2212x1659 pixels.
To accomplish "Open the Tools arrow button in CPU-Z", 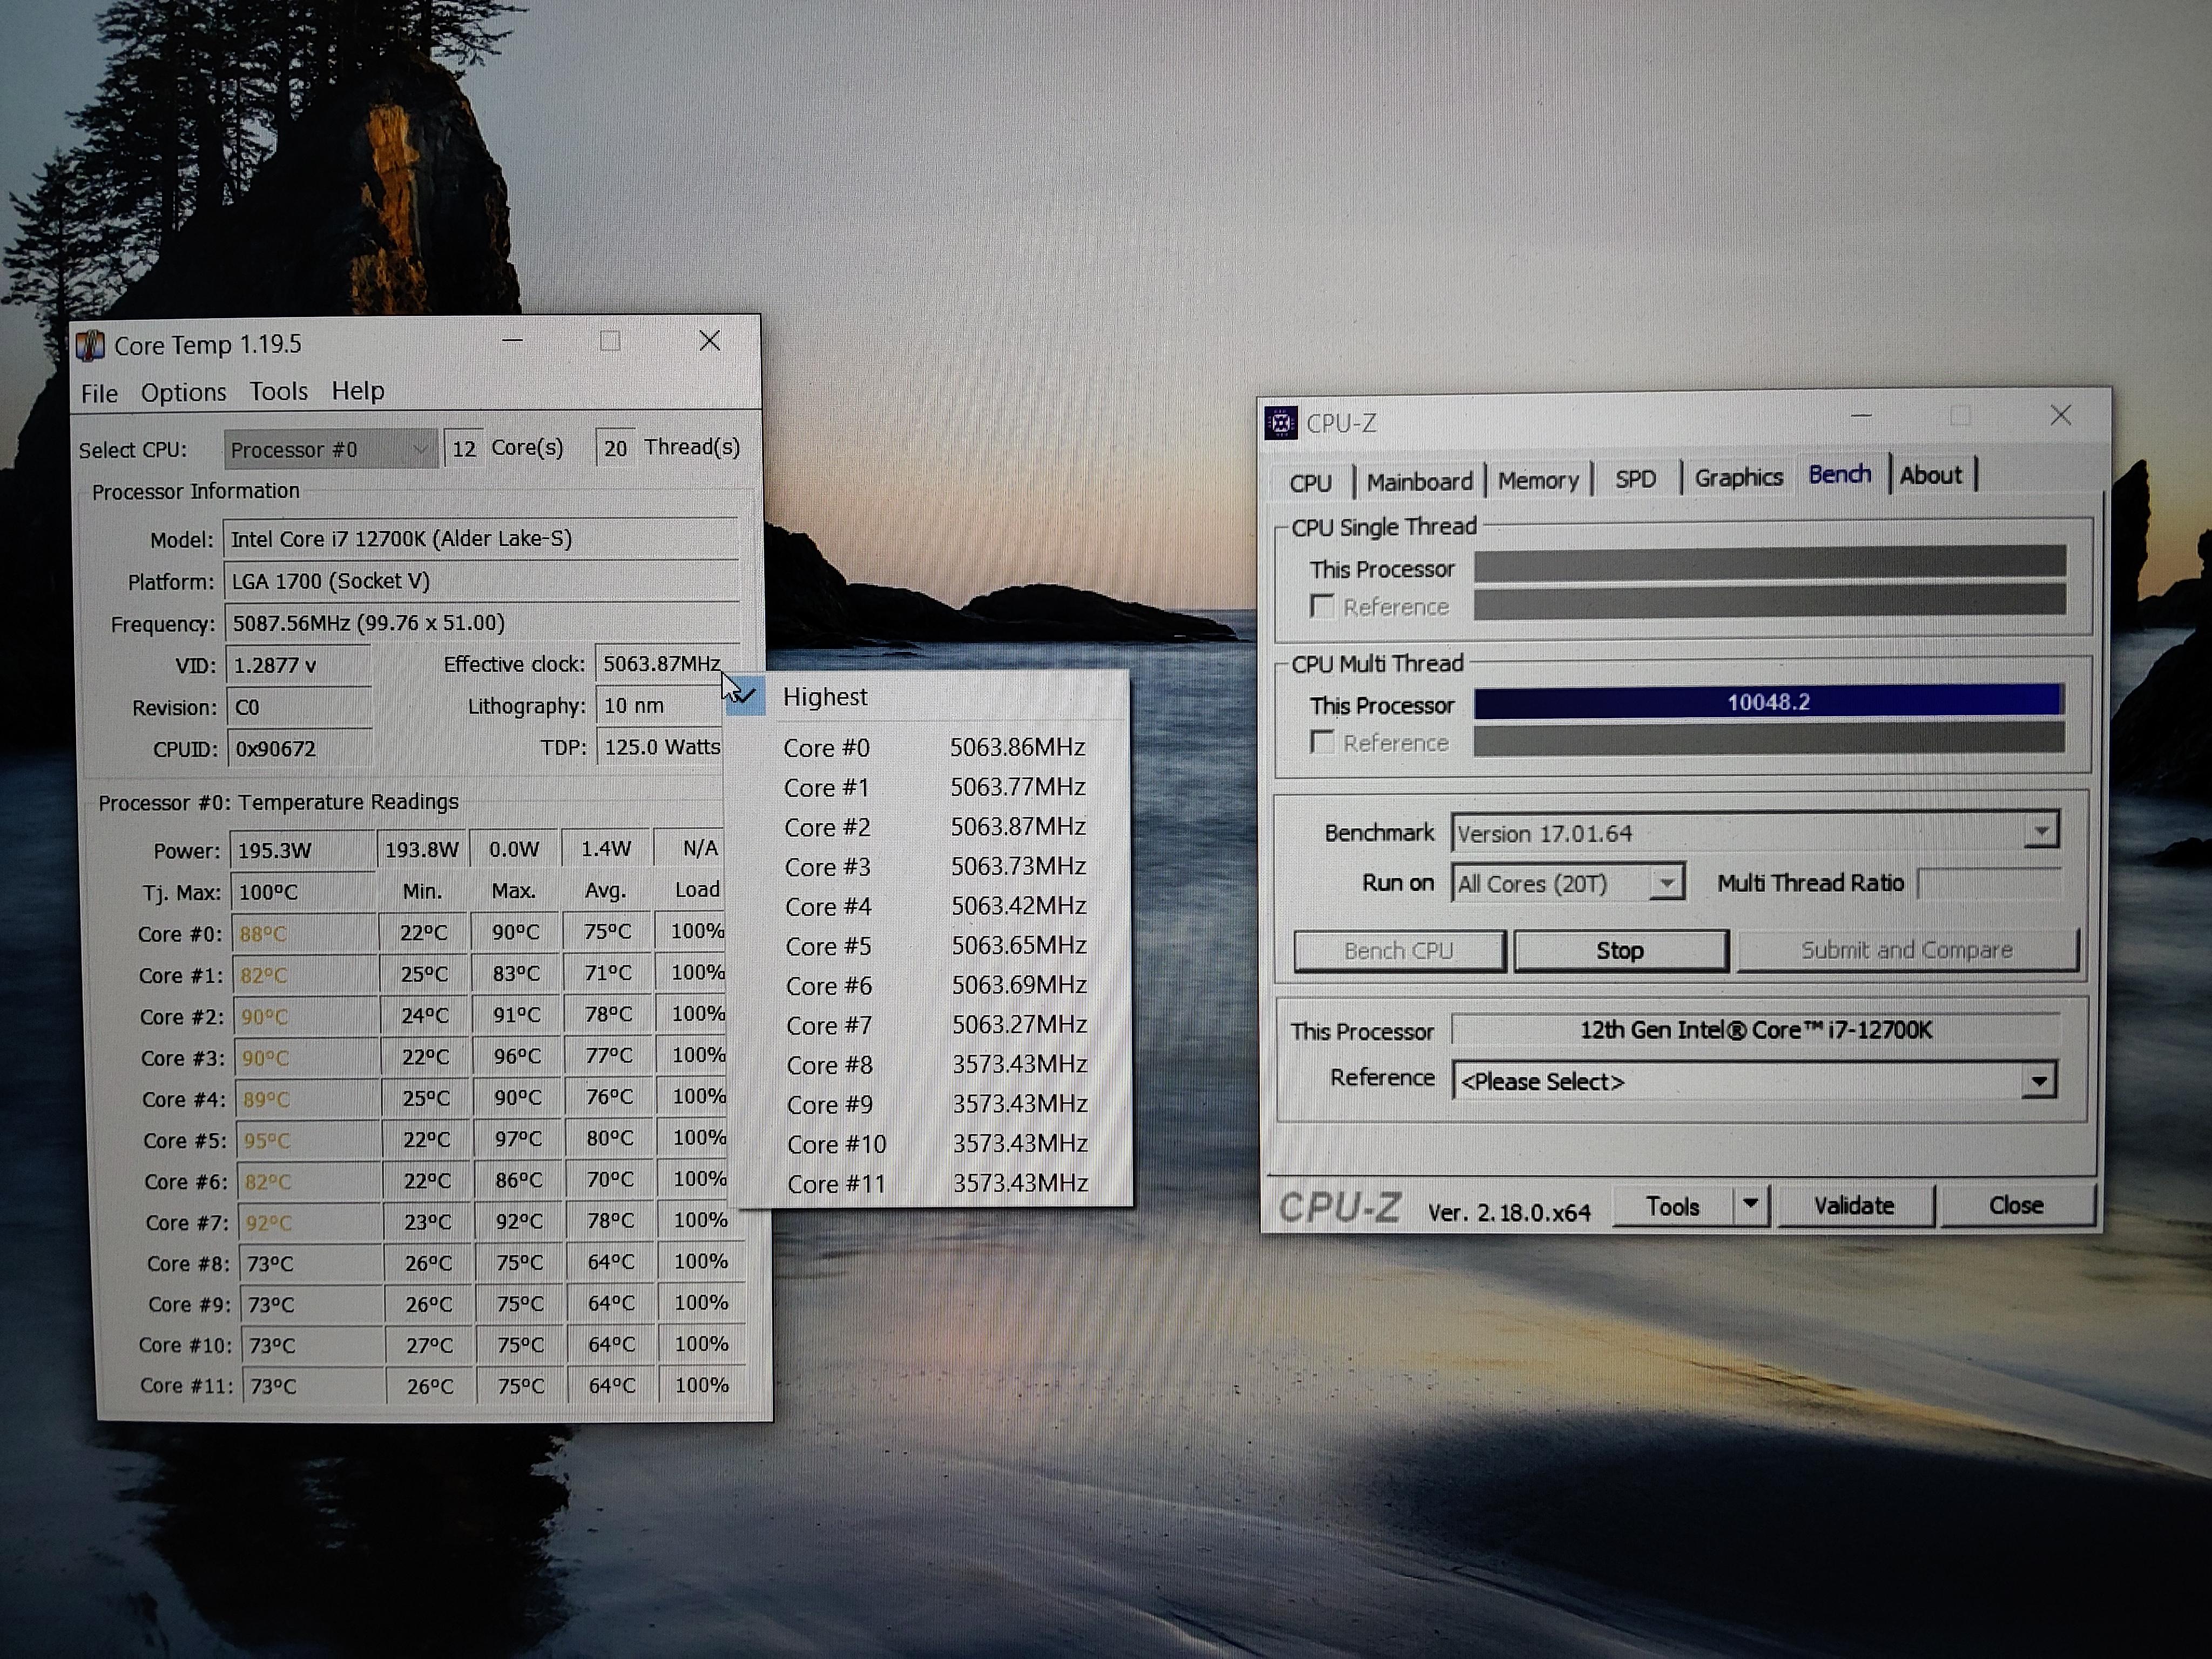I will click(1749, 1205).
